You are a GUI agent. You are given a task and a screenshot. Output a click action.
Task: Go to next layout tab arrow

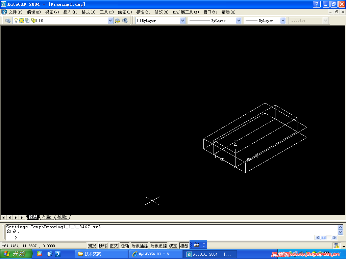(x=16, y=218)
